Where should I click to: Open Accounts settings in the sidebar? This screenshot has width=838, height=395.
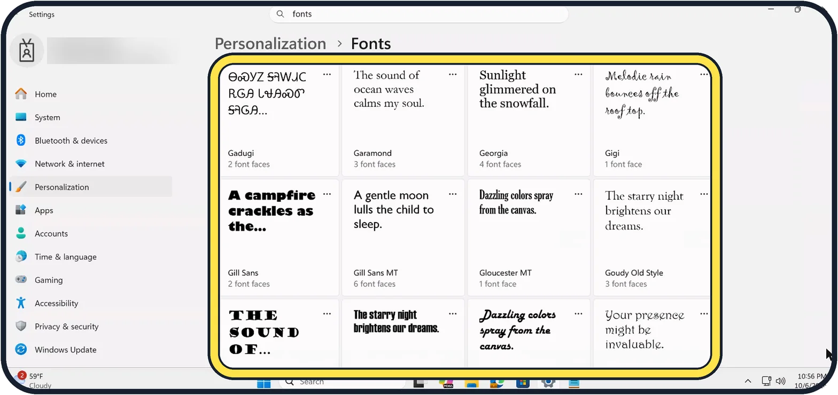(91, 234)
